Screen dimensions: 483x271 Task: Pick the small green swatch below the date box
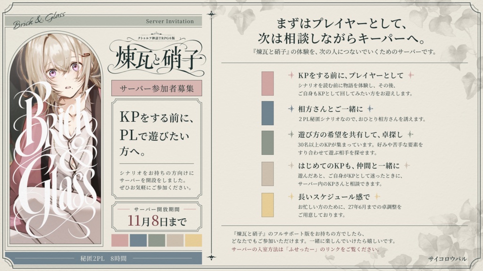[157, 240]
